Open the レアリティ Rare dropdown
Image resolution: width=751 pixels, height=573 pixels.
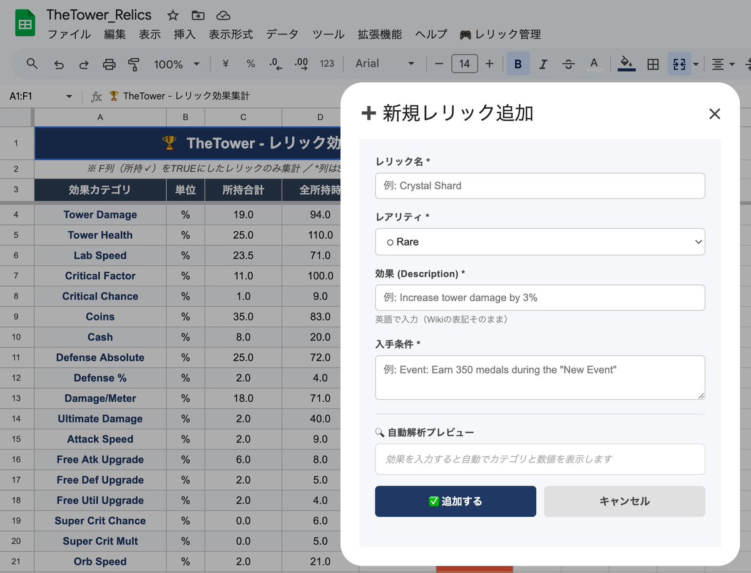(540, 242)
